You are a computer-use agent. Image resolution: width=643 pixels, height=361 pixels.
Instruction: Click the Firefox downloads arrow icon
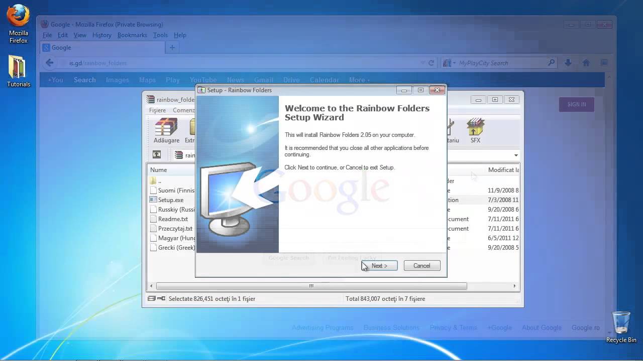tap(568, 63)
